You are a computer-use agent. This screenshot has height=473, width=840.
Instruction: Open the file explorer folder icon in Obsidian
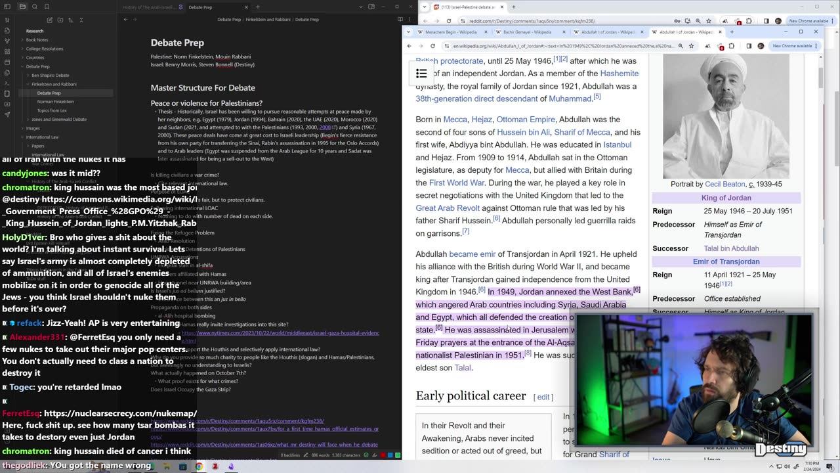click(x=22, y=7)
